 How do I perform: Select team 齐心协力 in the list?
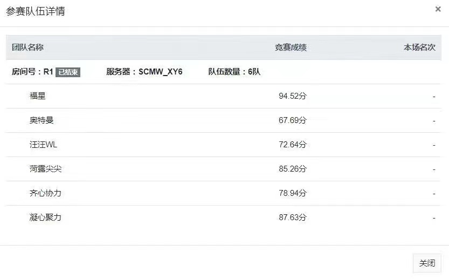click(45, 193)
